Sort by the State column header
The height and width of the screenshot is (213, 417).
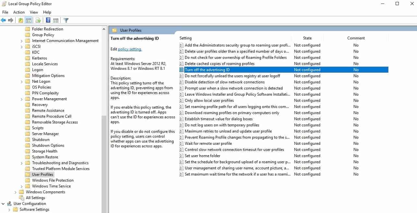[x=307, y=38]
